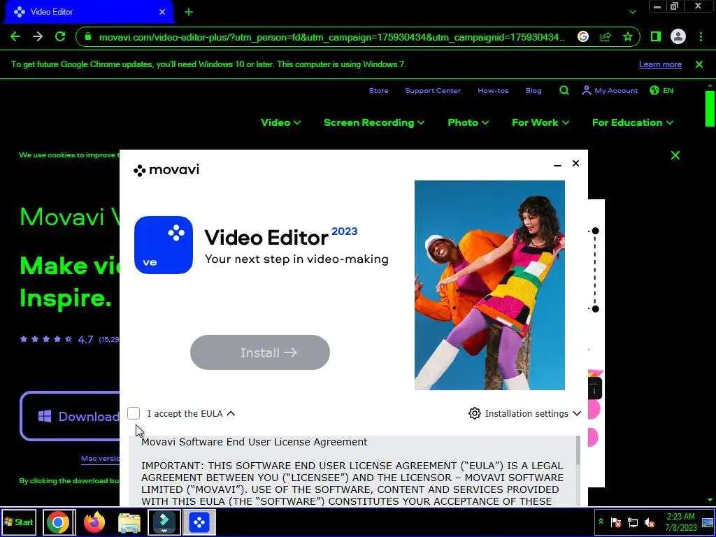Click the greyed-out Install button

tap(260, 352)
